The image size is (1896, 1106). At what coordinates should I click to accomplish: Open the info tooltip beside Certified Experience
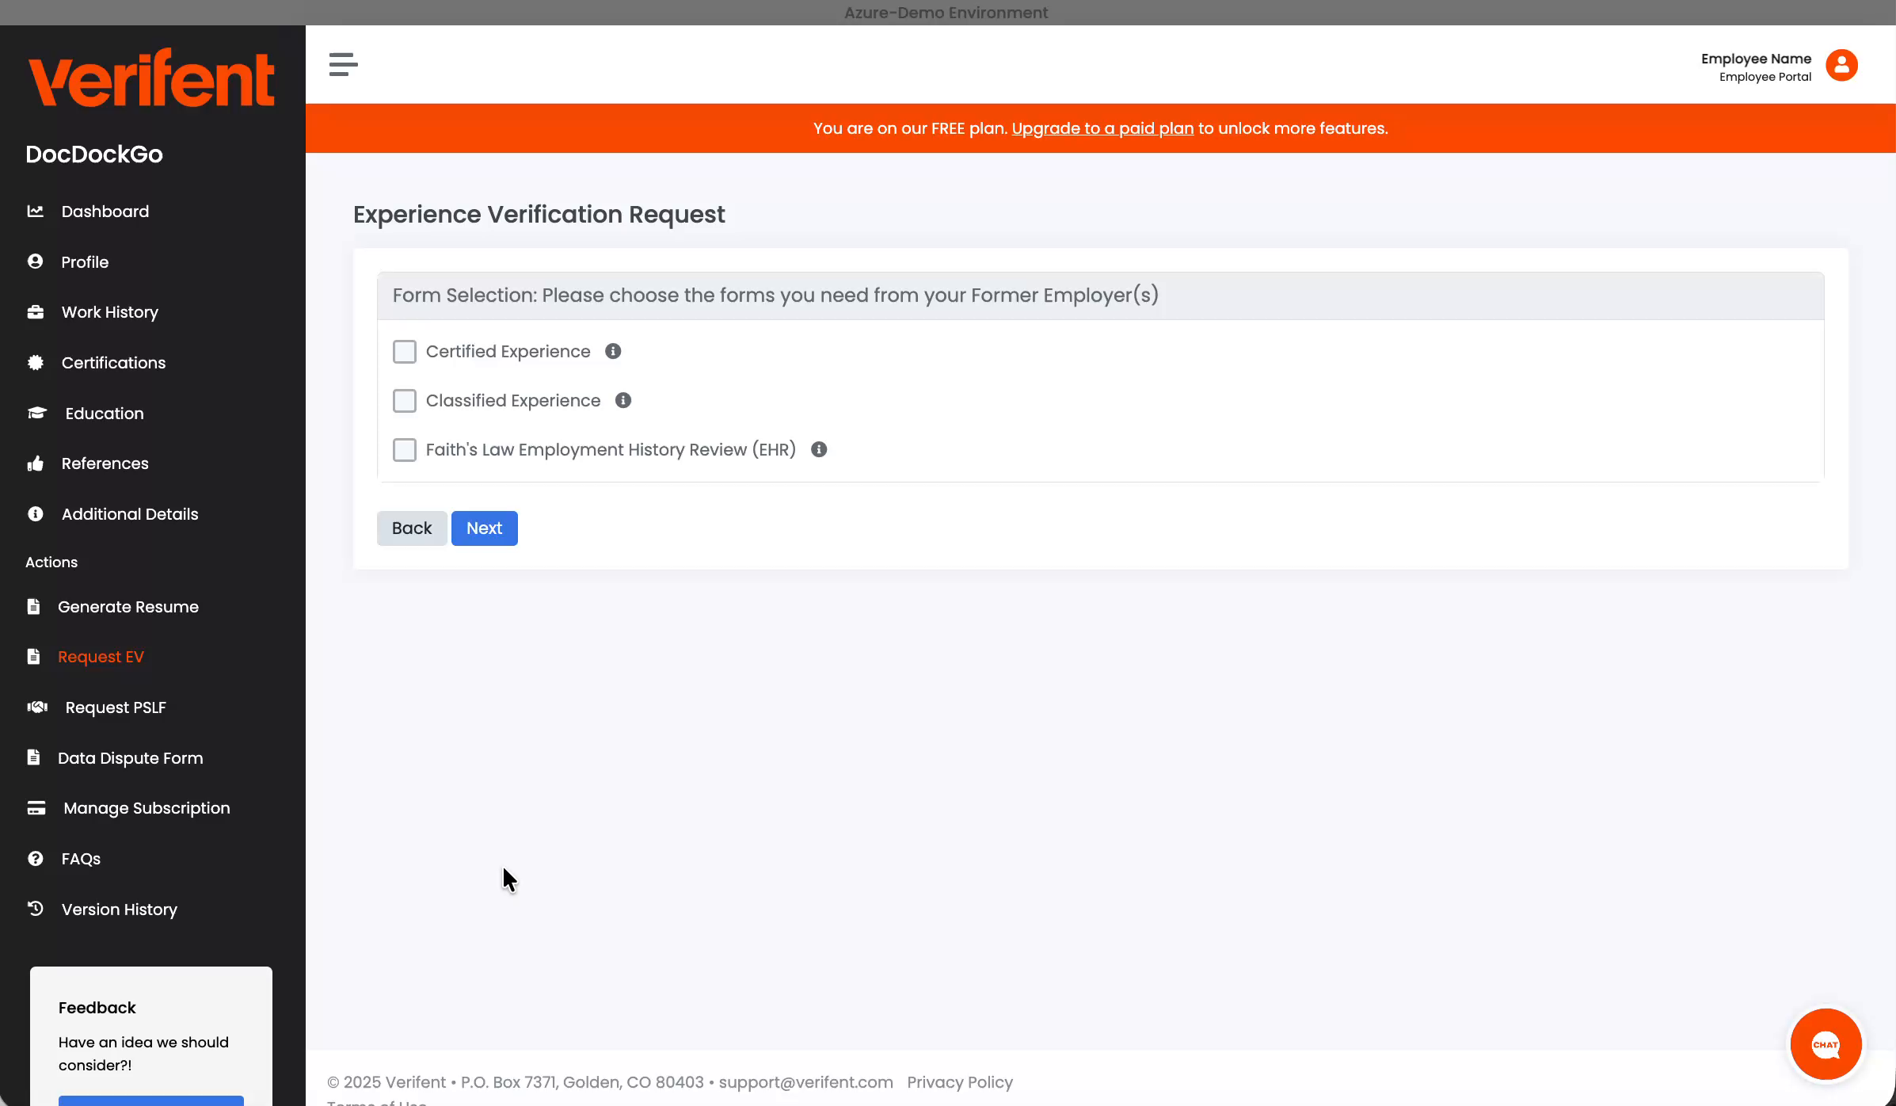coord(612,351)
